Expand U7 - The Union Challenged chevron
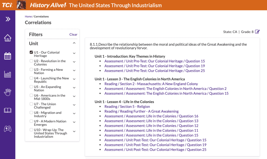267x159 pixels. [x=74, y=105]
